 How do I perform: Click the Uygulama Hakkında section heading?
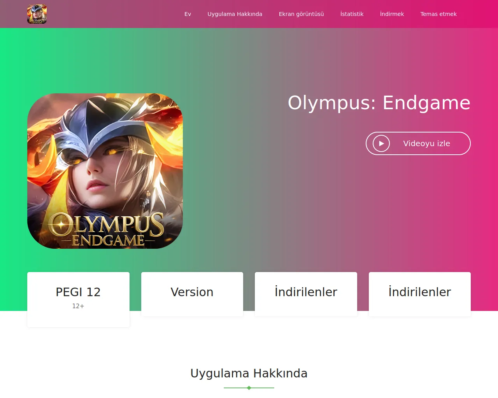(249, 373)
